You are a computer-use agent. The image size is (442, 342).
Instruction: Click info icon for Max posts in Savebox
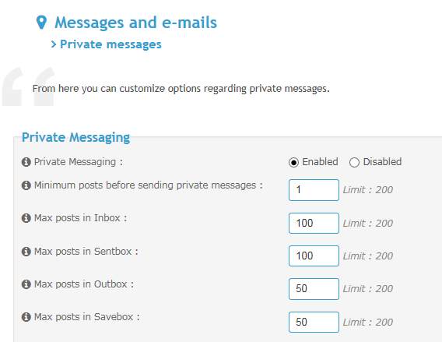pos(26,317)
